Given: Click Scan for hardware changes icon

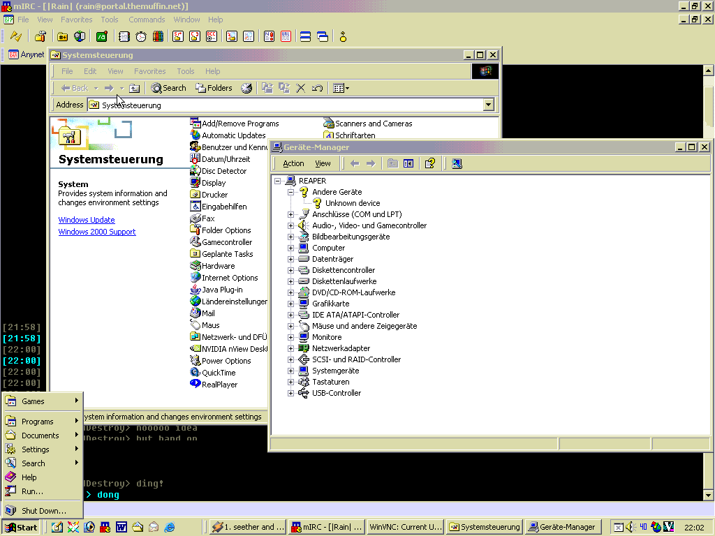Looking at the screenshot, I should pyautogui.click(x=457, y=163).
